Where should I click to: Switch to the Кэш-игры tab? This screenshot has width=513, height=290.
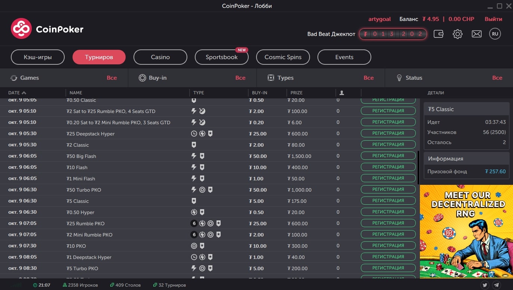coord(38,57)
